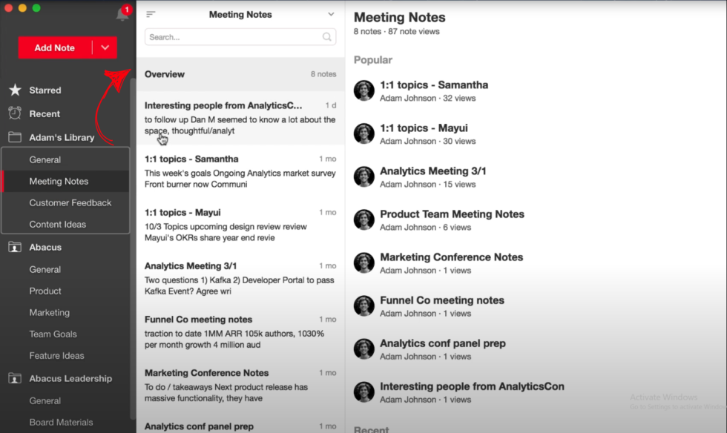Open notifications via the bell icon

[x=122, y=13]
